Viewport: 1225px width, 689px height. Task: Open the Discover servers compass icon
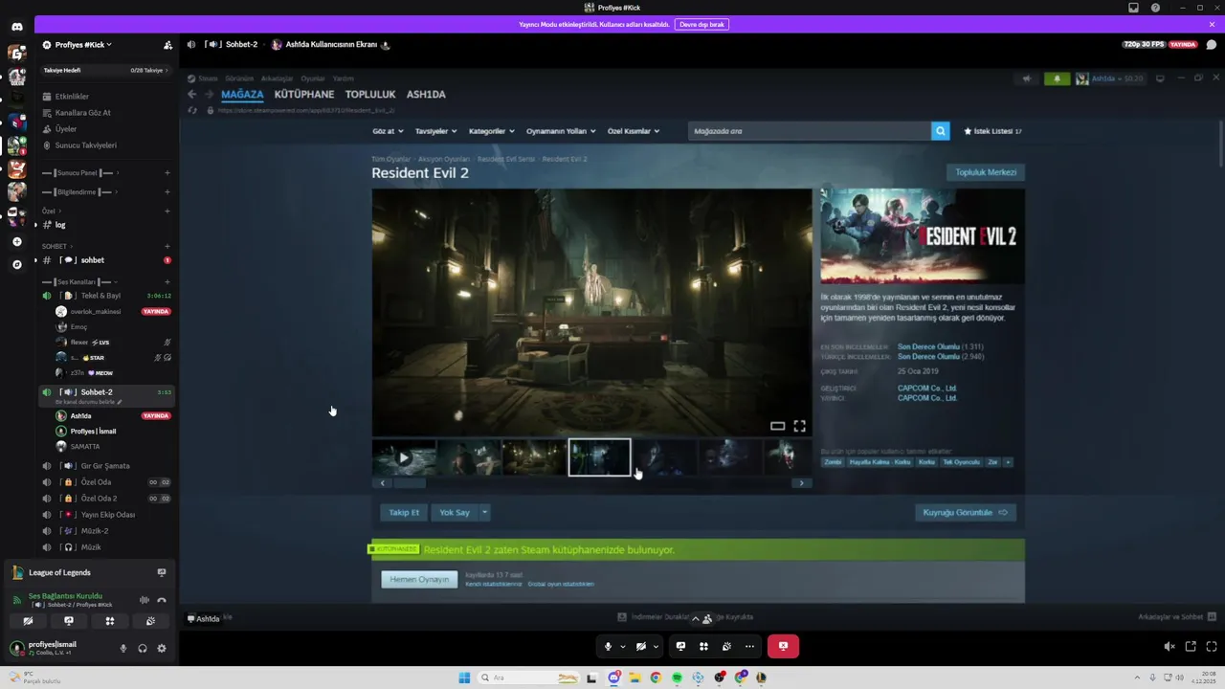(x=16, y=264)
